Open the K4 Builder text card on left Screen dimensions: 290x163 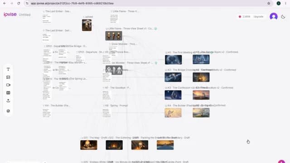[x=47, y=113]
